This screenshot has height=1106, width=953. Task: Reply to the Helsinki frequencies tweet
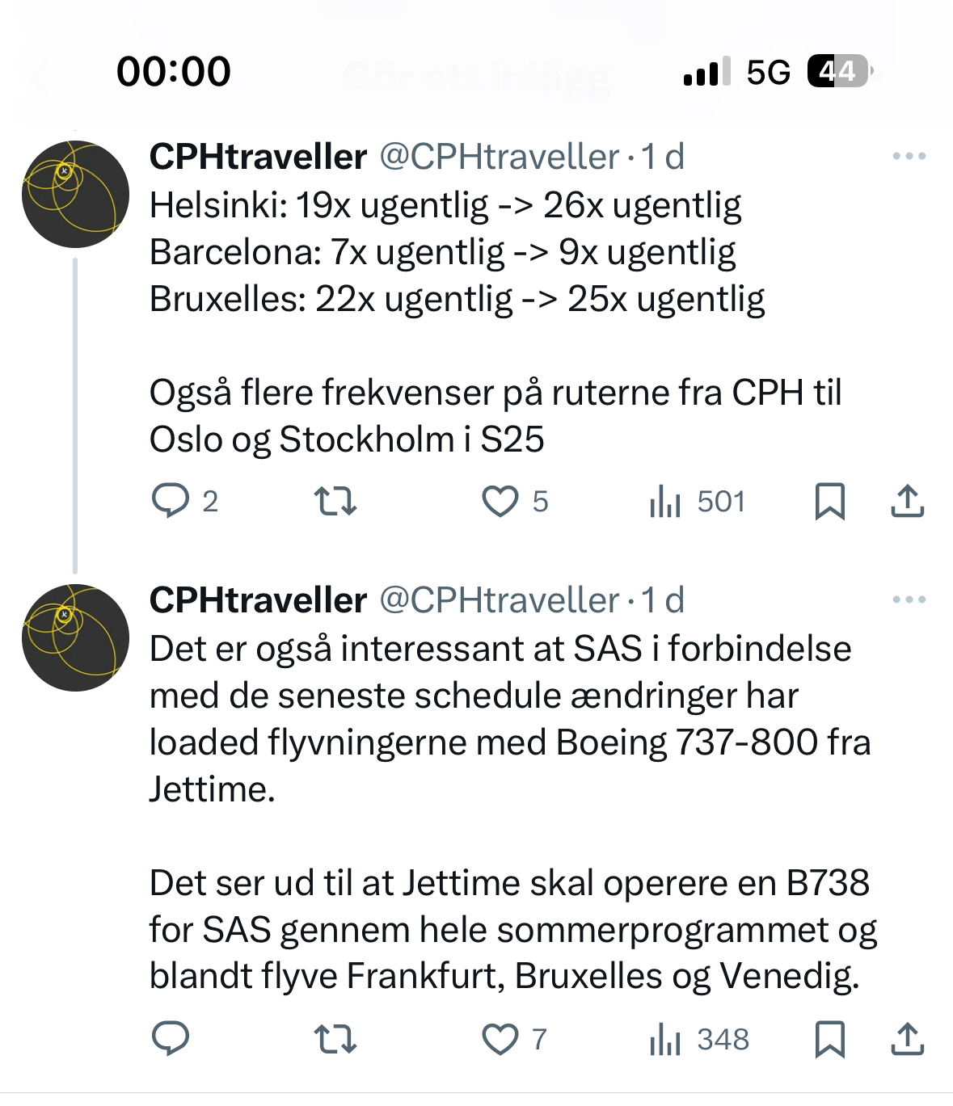[x=171, y=502]
